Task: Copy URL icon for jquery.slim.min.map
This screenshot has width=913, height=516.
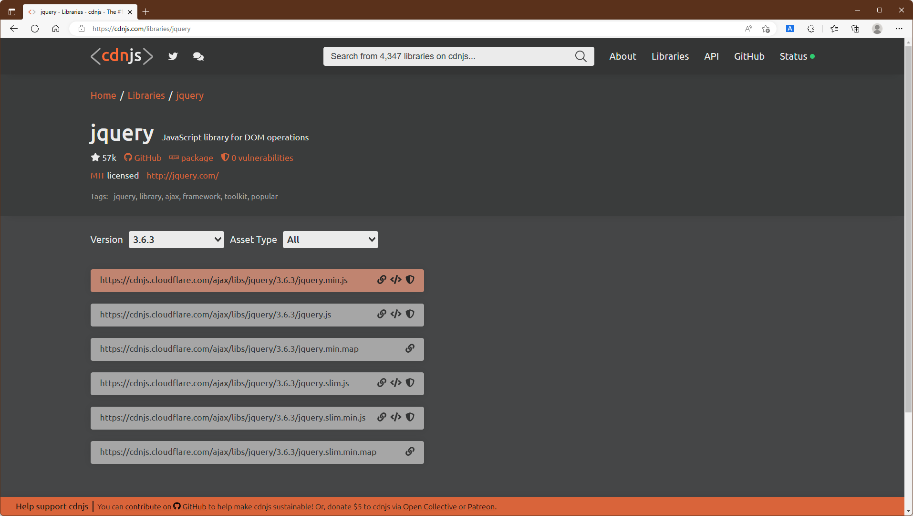Action: 410,452
